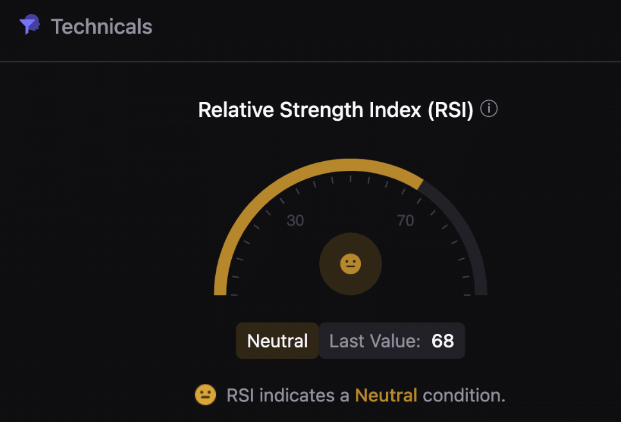Select the Technicals section heading

(101, 26)
